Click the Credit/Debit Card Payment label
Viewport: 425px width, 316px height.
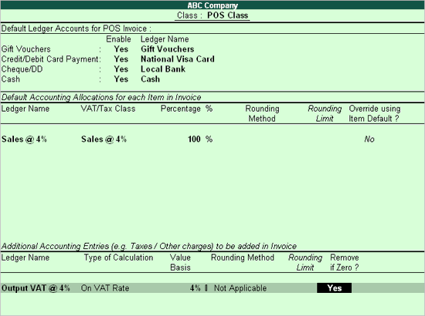click(49, 59)
